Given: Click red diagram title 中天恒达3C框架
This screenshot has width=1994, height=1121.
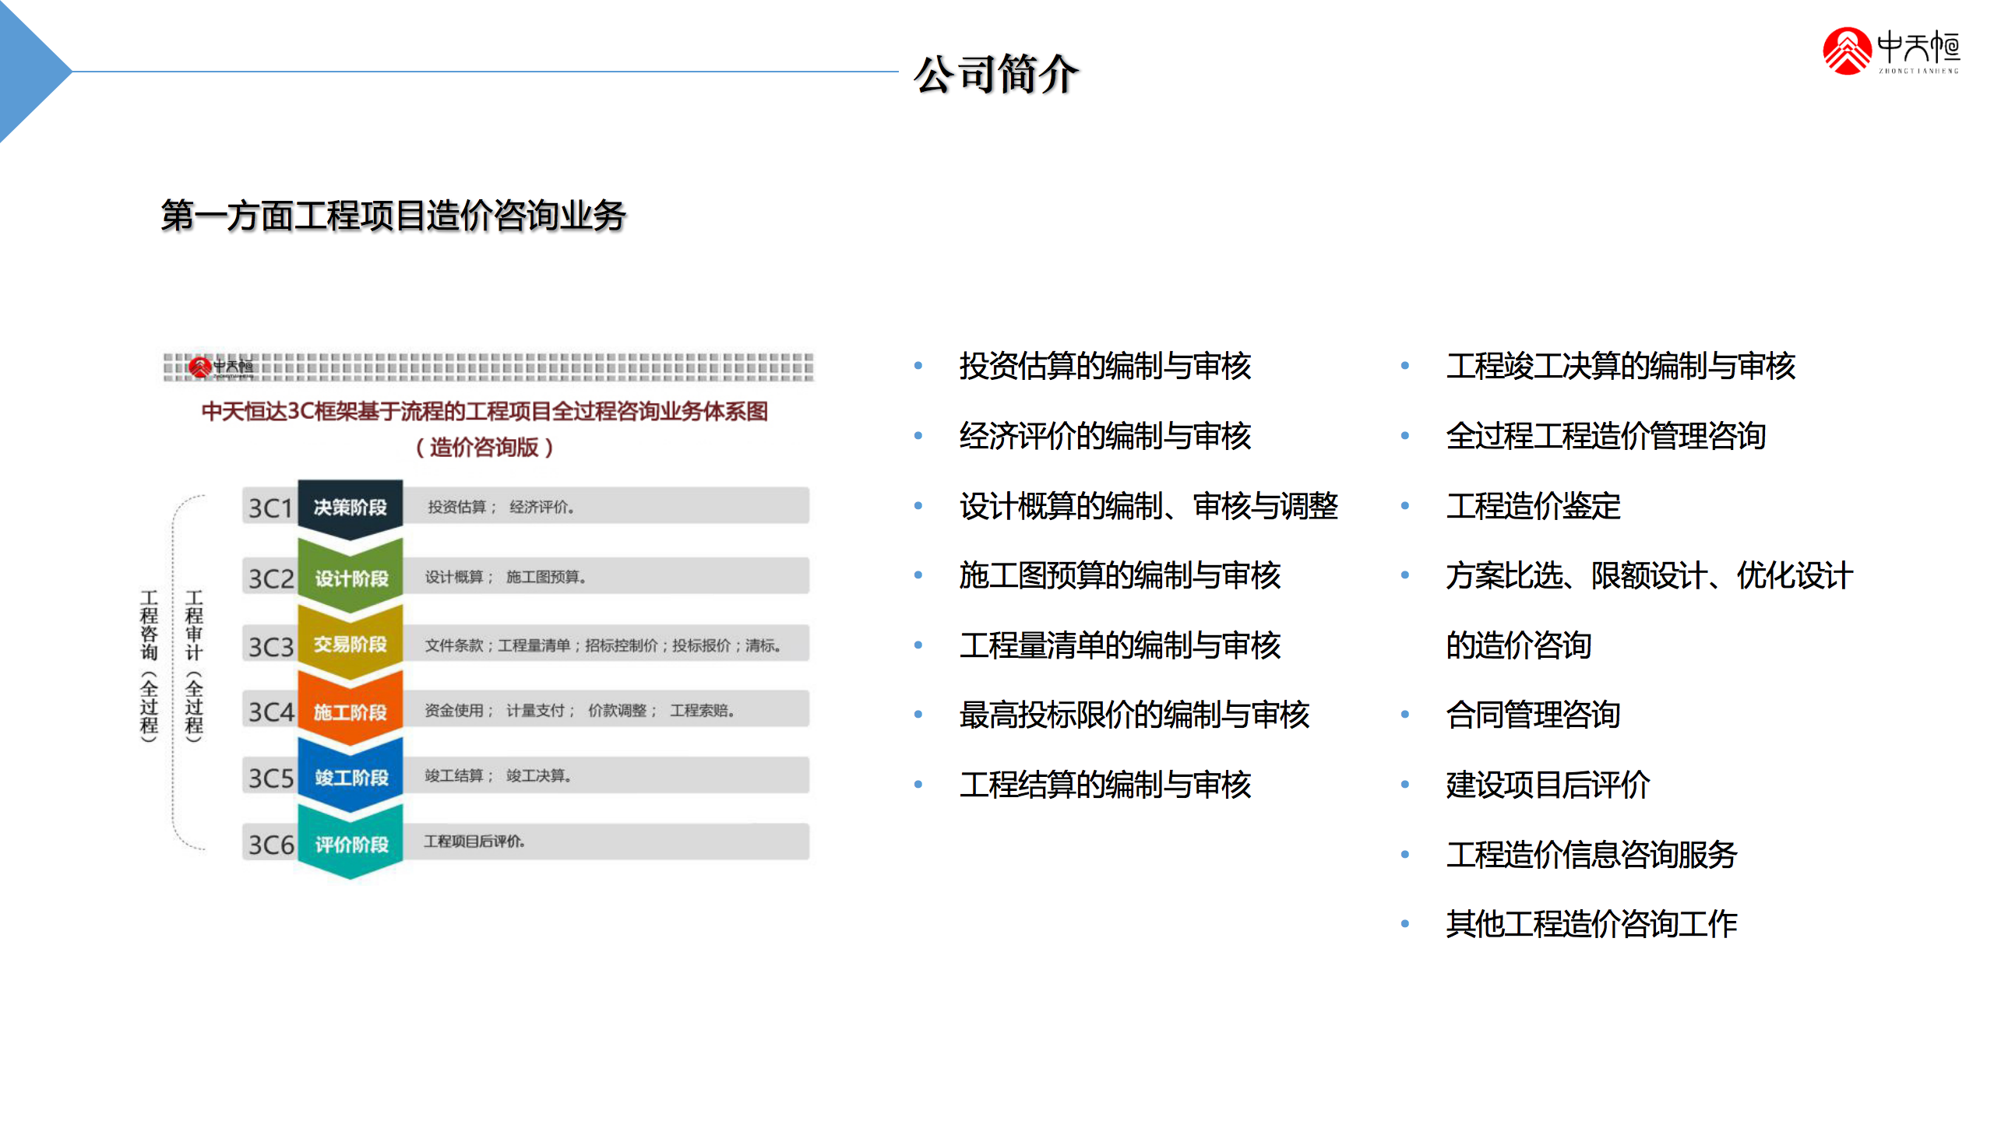Looking at the screenshot, I should 484,411.
